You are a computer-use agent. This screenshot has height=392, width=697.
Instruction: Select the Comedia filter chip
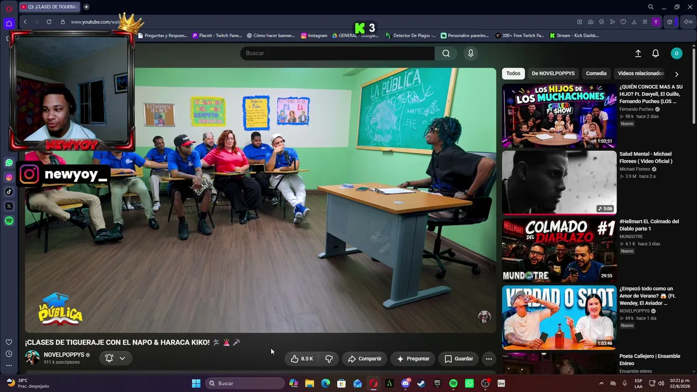596,73
